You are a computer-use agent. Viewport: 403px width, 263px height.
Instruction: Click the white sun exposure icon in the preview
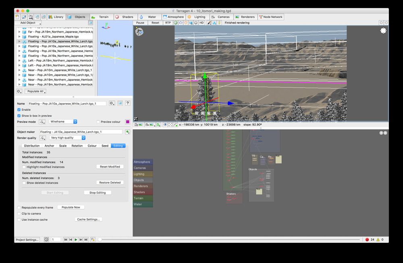pyautogui.click(x=383, y=31)
